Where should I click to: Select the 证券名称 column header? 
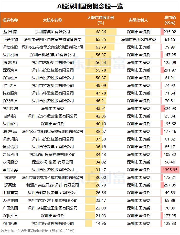[x=10, y=20]
